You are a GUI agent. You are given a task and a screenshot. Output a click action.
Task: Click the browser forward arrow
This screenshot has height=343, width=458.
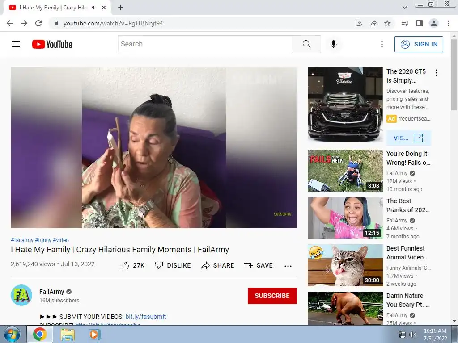coord(24,23)
